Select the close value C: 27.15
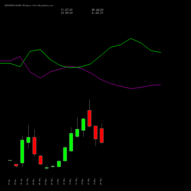Image resolution: width=191 pixels, height=191 pixels. (x=67, y=10)
